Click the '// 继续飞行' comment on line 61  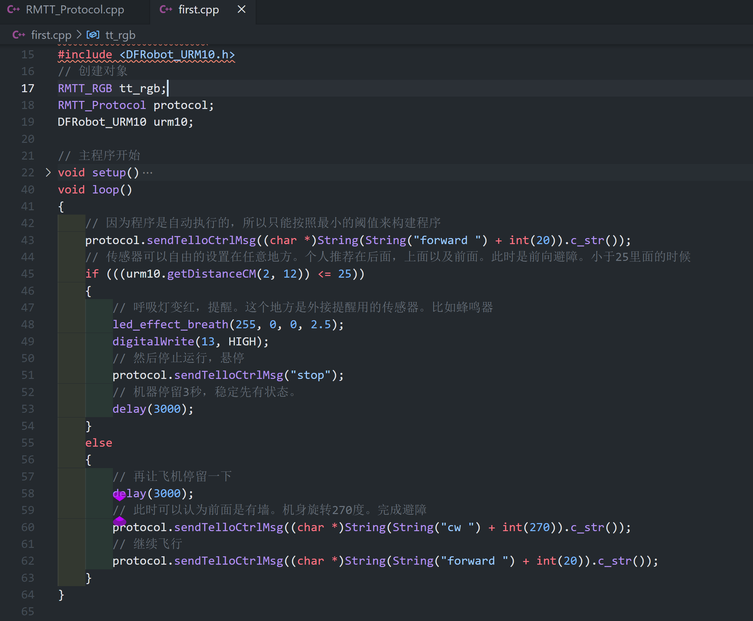(147, 544)
